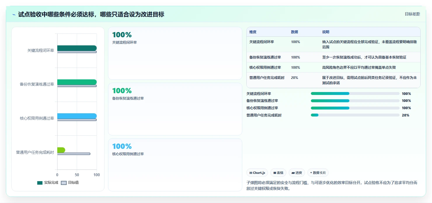
Task: Select the Chart.js tag
Action: click(x=257, y=173)
